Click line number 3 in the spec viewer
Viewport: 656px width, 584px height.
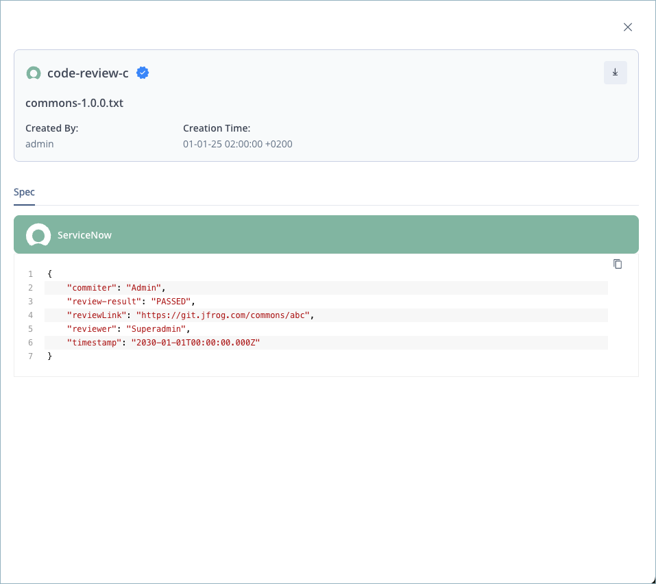point(30,301)
